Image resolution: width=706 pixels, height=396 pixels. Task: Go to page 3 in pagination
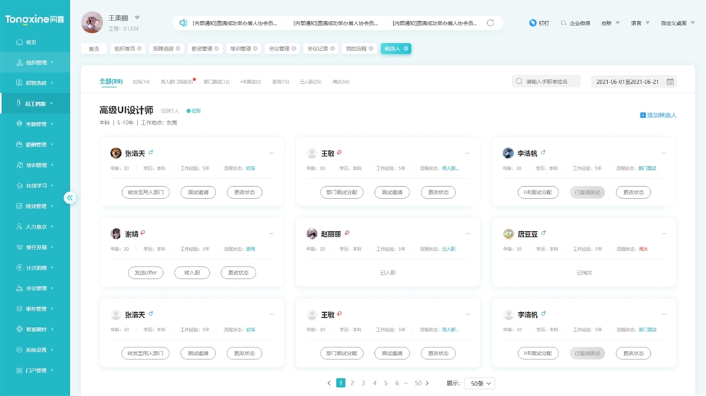point(364,383)
